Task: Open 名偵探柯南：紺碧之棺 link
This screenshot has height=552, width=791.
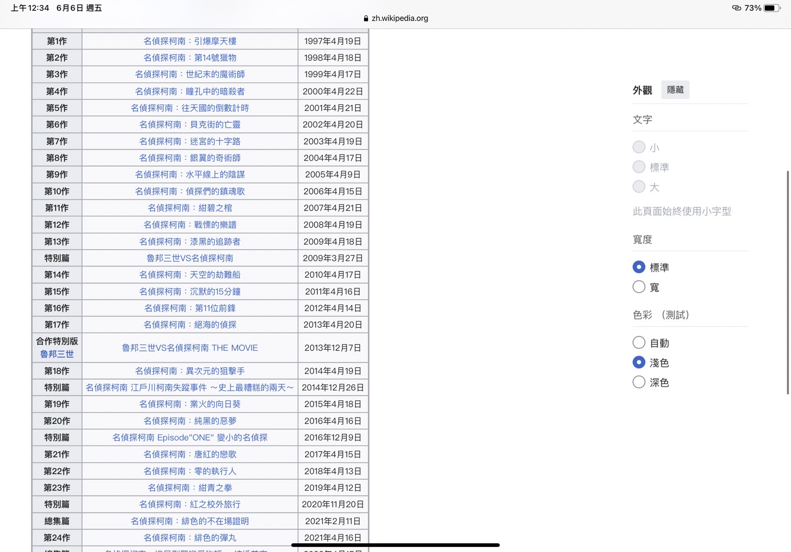Action: pos(190,208)
